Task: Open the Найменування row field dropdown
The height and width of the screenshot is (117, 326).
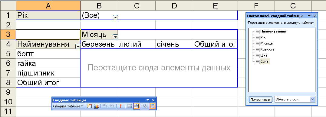Action: [x=78, y=47]
